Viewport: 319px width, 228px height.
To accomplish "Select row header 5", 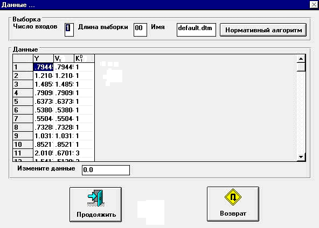I will pyautogui.click(x=23, y=101).
